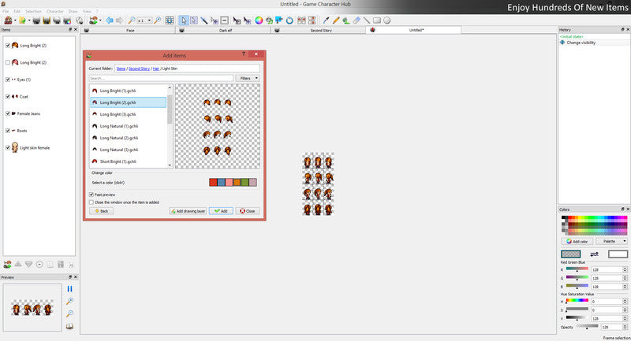
Task: Click the undo blue left arrow
Action: click(109, 20)
